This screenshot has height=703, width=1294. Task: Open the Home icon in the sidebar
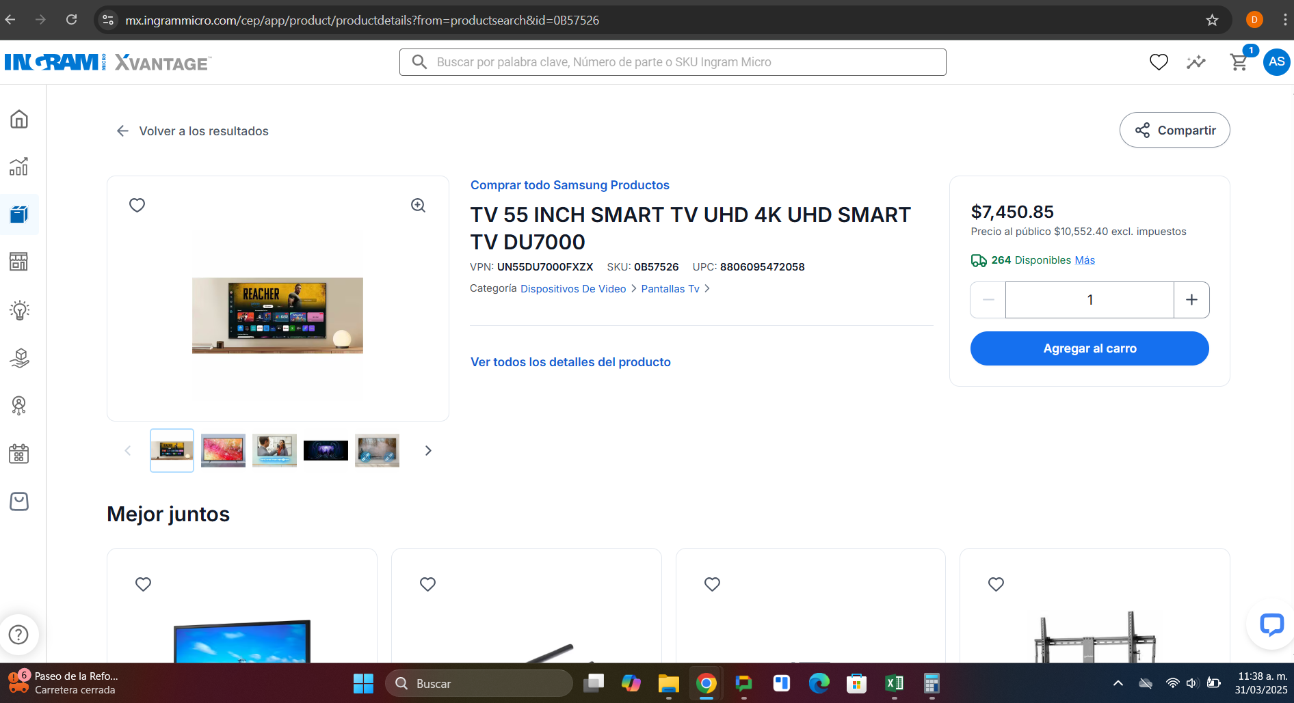(x=19, y=120)
